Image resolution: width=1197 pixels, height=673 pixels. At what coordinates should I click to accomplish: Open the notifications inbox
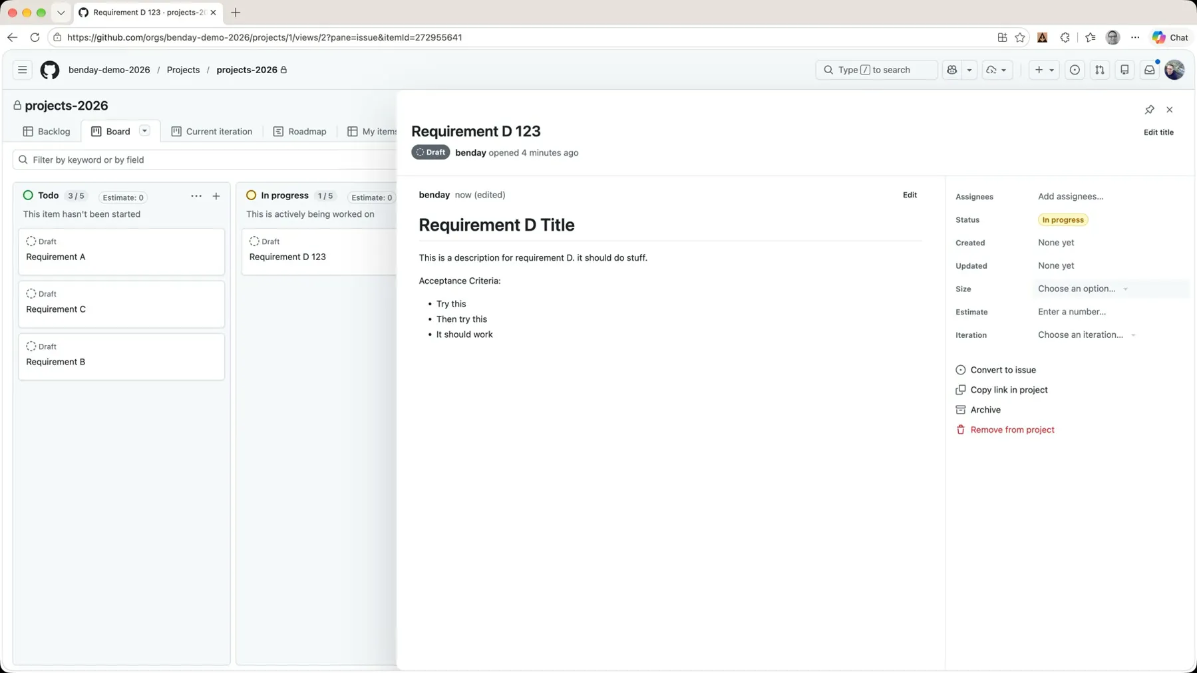point(1150,70)
